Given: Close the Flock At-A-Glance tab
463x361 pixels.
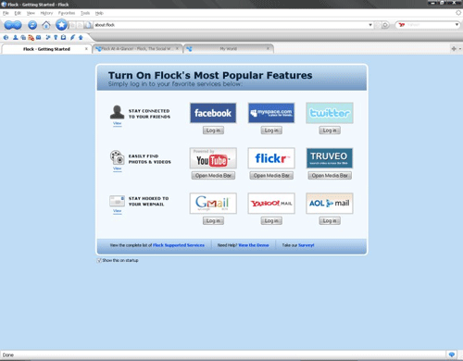Looking at the screenshot, I should pyautogui.click(x=177, y=49).
